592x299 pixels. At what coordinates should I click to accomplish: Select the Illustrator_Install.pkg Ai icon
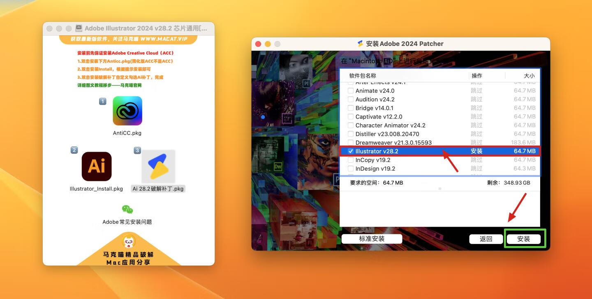(x=97, y=166)
